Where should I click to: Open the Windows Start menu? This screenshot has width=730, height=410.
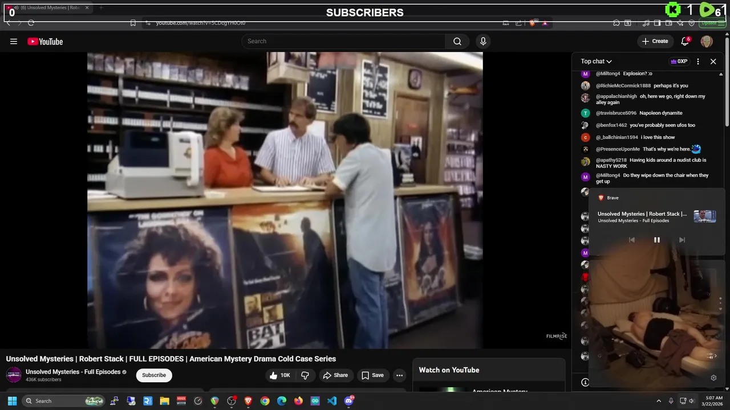pos(12,401)
